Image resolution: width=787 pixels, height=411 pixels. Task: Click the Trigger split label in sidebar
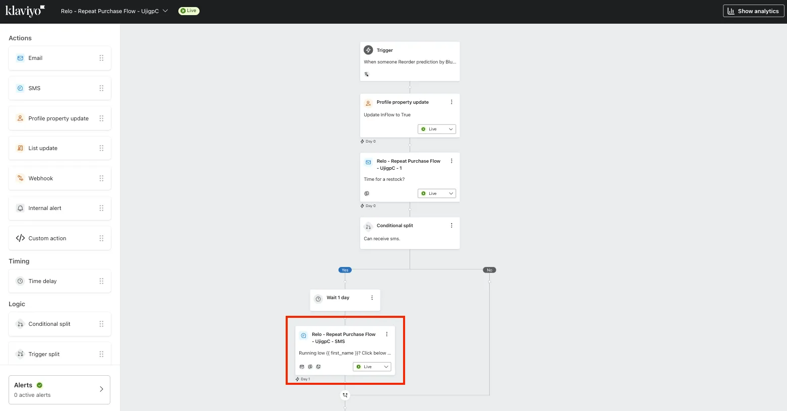click(44, 354)
